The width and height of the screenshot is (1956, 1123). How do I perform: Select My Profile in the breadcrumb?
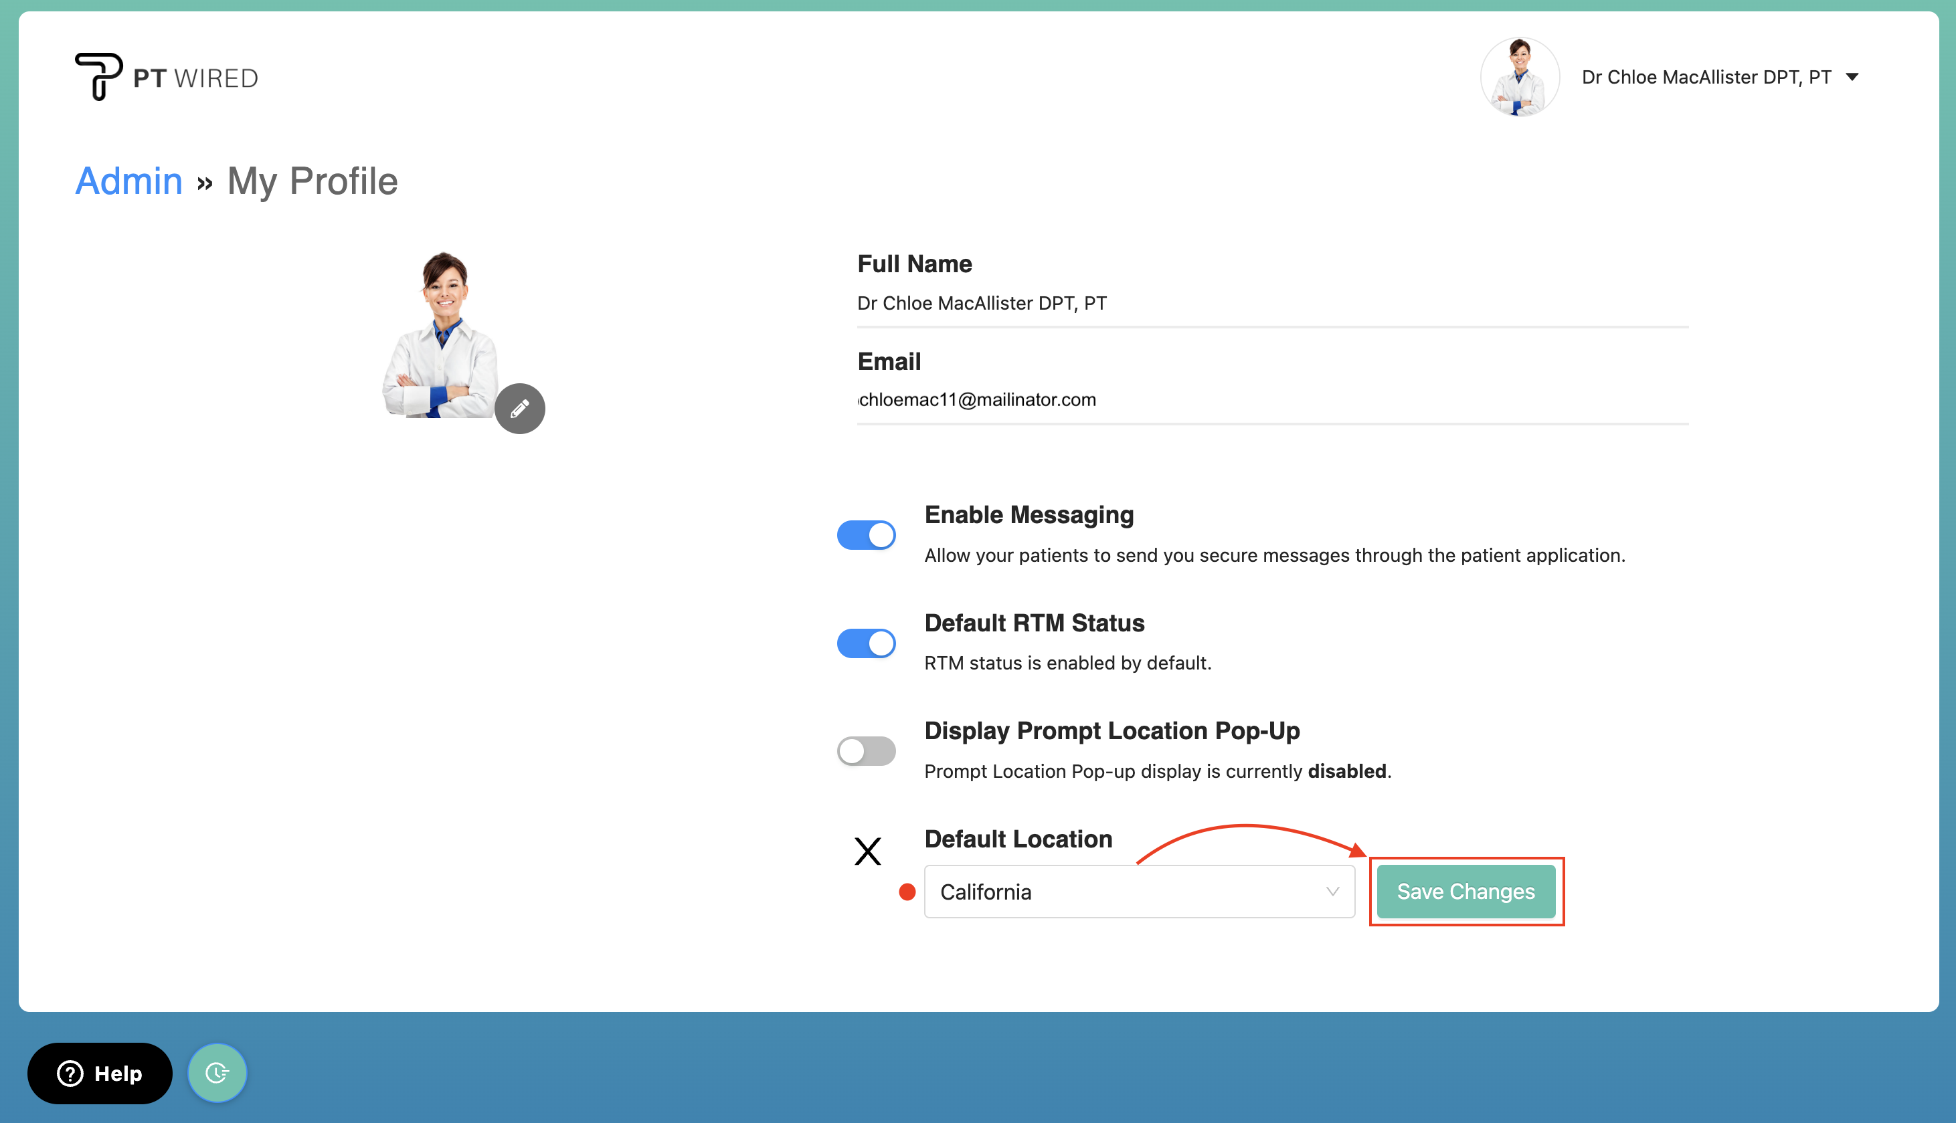[x=312, y=181]
